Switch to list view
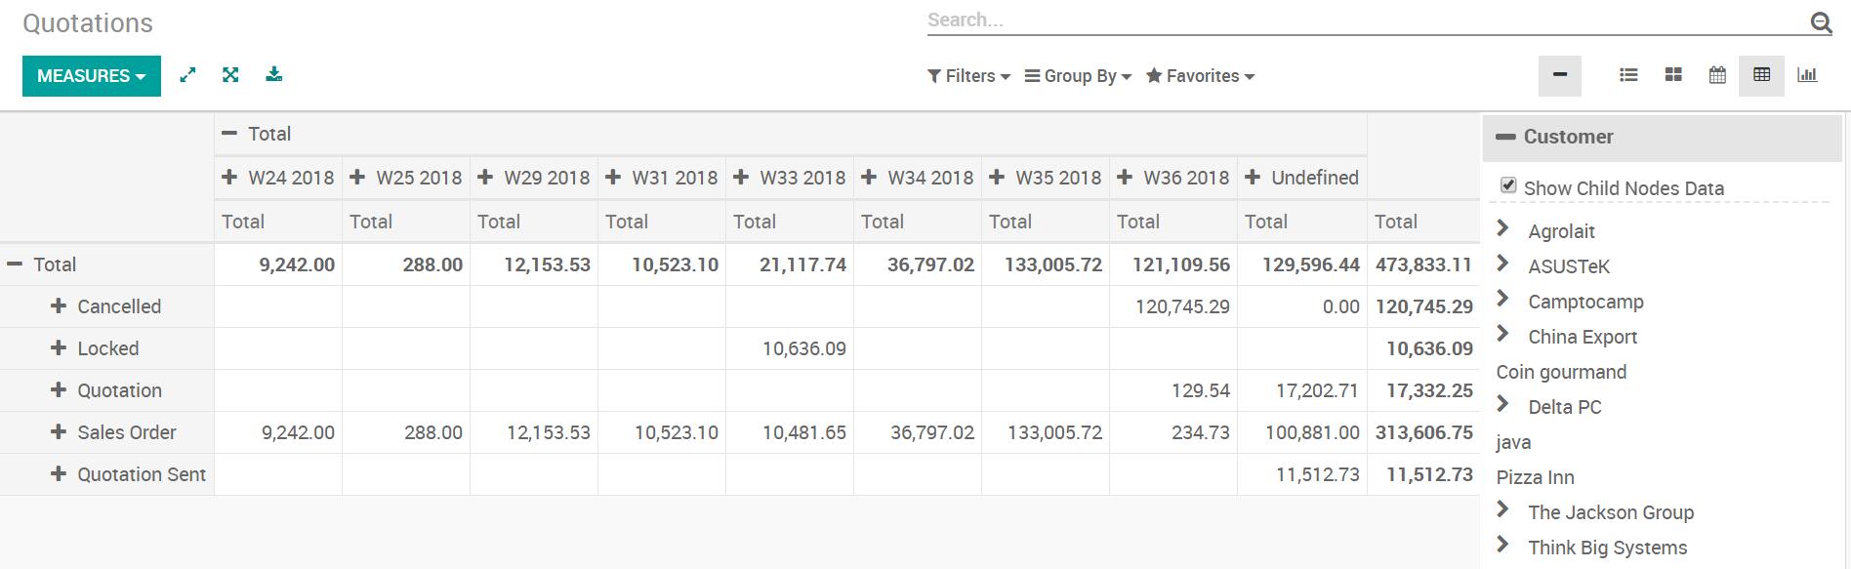This screenshot has width=1851, height=569. (x=1628, y=75)
